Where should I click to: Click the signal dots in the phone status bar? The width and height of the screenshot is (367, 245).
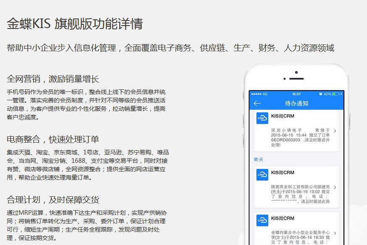(256, 94)
